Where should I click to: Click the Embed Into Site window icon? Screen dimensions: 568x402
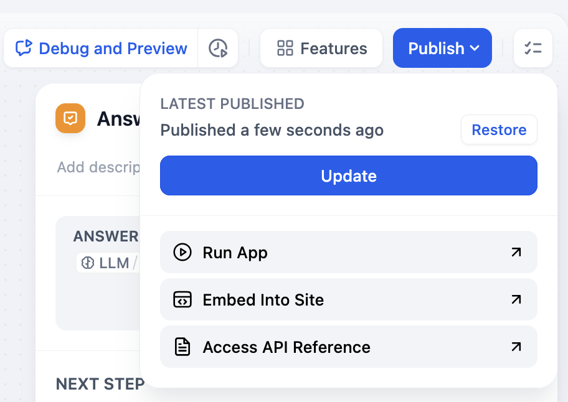(182, 300)
